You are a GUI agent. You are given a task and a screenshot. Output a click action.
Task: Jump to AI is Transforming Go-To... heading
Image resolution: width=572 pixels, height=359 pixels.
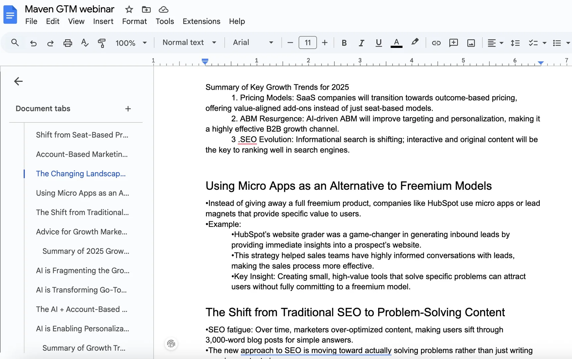pyautogui.click(x=81, y=290)
